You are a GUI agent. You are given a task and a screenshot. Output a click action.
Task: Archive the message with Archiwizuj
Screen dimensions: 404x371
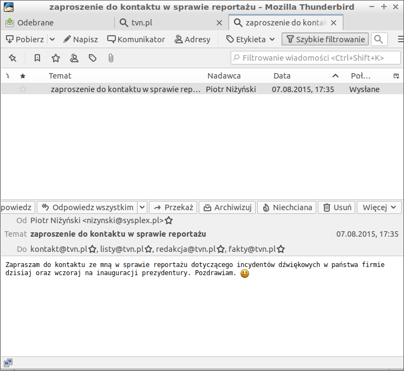(227, 207)
